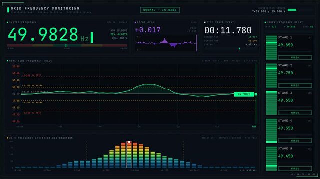320x179 pixels.
Task: Click Stage 1 threshold value 49.850
Action: pyautogui.click(x=286, y=45)
